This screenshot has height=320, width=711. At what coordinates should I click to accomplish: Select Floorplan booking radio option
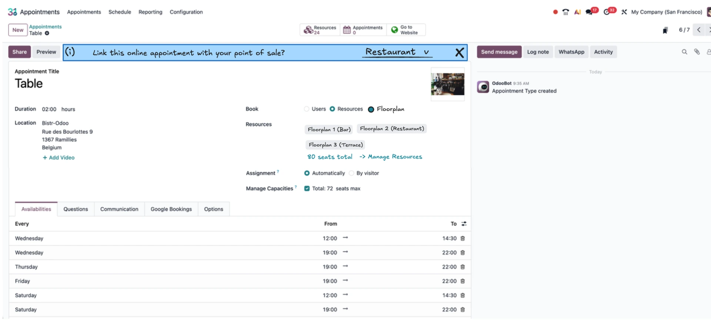point(371,110)
